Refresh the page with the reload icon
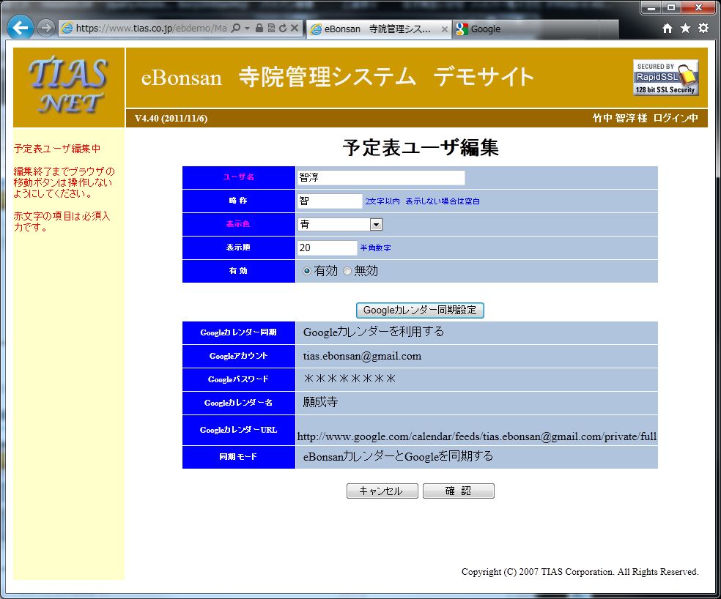 pos(283,28)
